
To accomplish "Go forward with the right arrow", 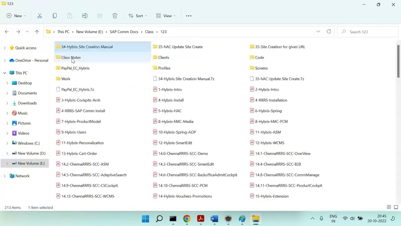I will [x=18, y=32].
